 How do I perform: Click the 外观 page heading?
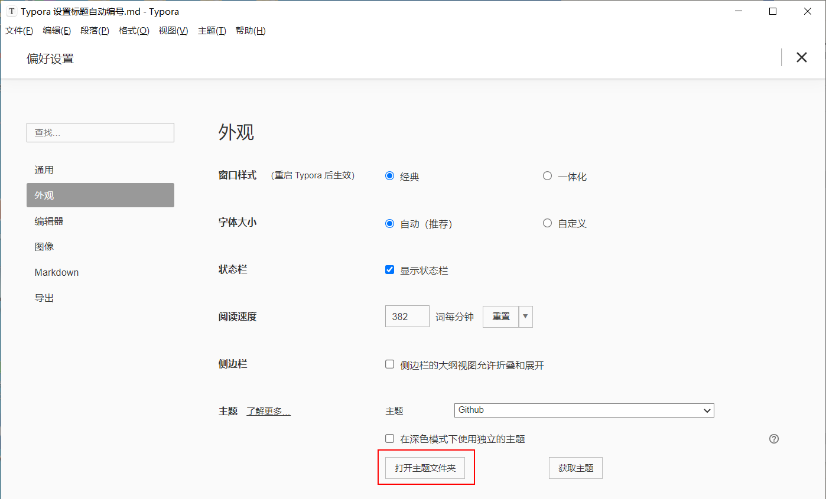tap(236, 132)
